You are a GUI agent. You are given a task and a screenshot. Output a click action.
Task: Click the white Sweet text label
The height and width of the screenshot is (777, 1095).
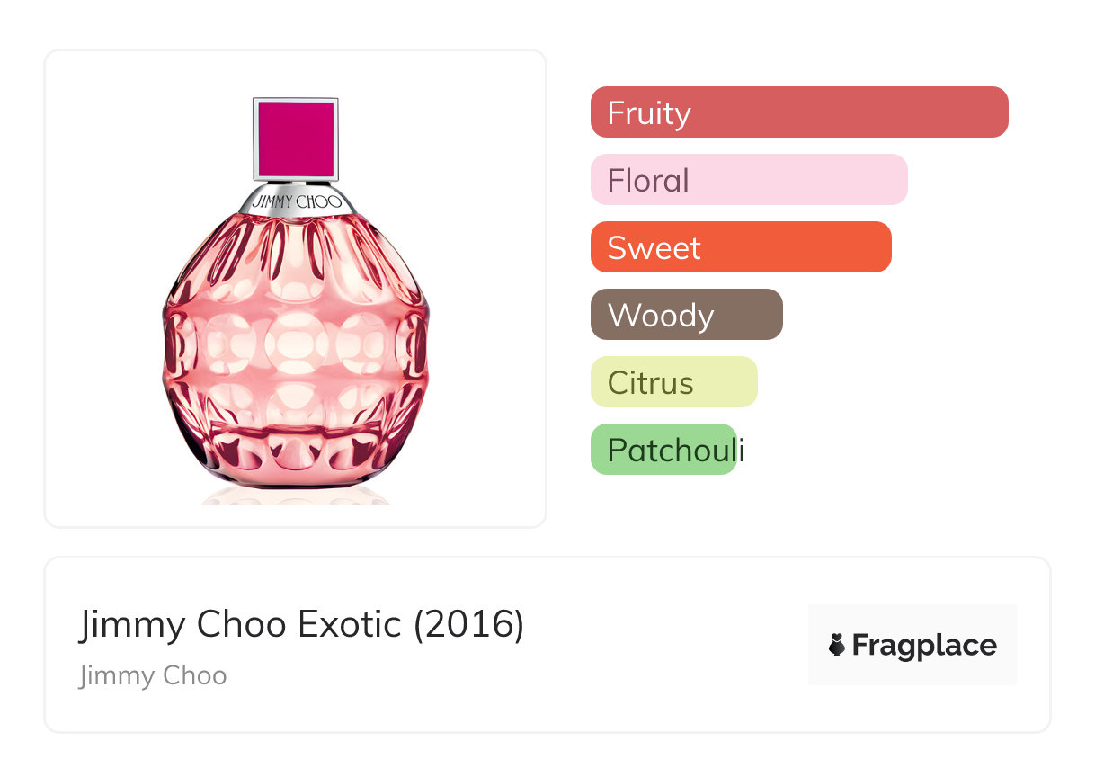(654, 248)
